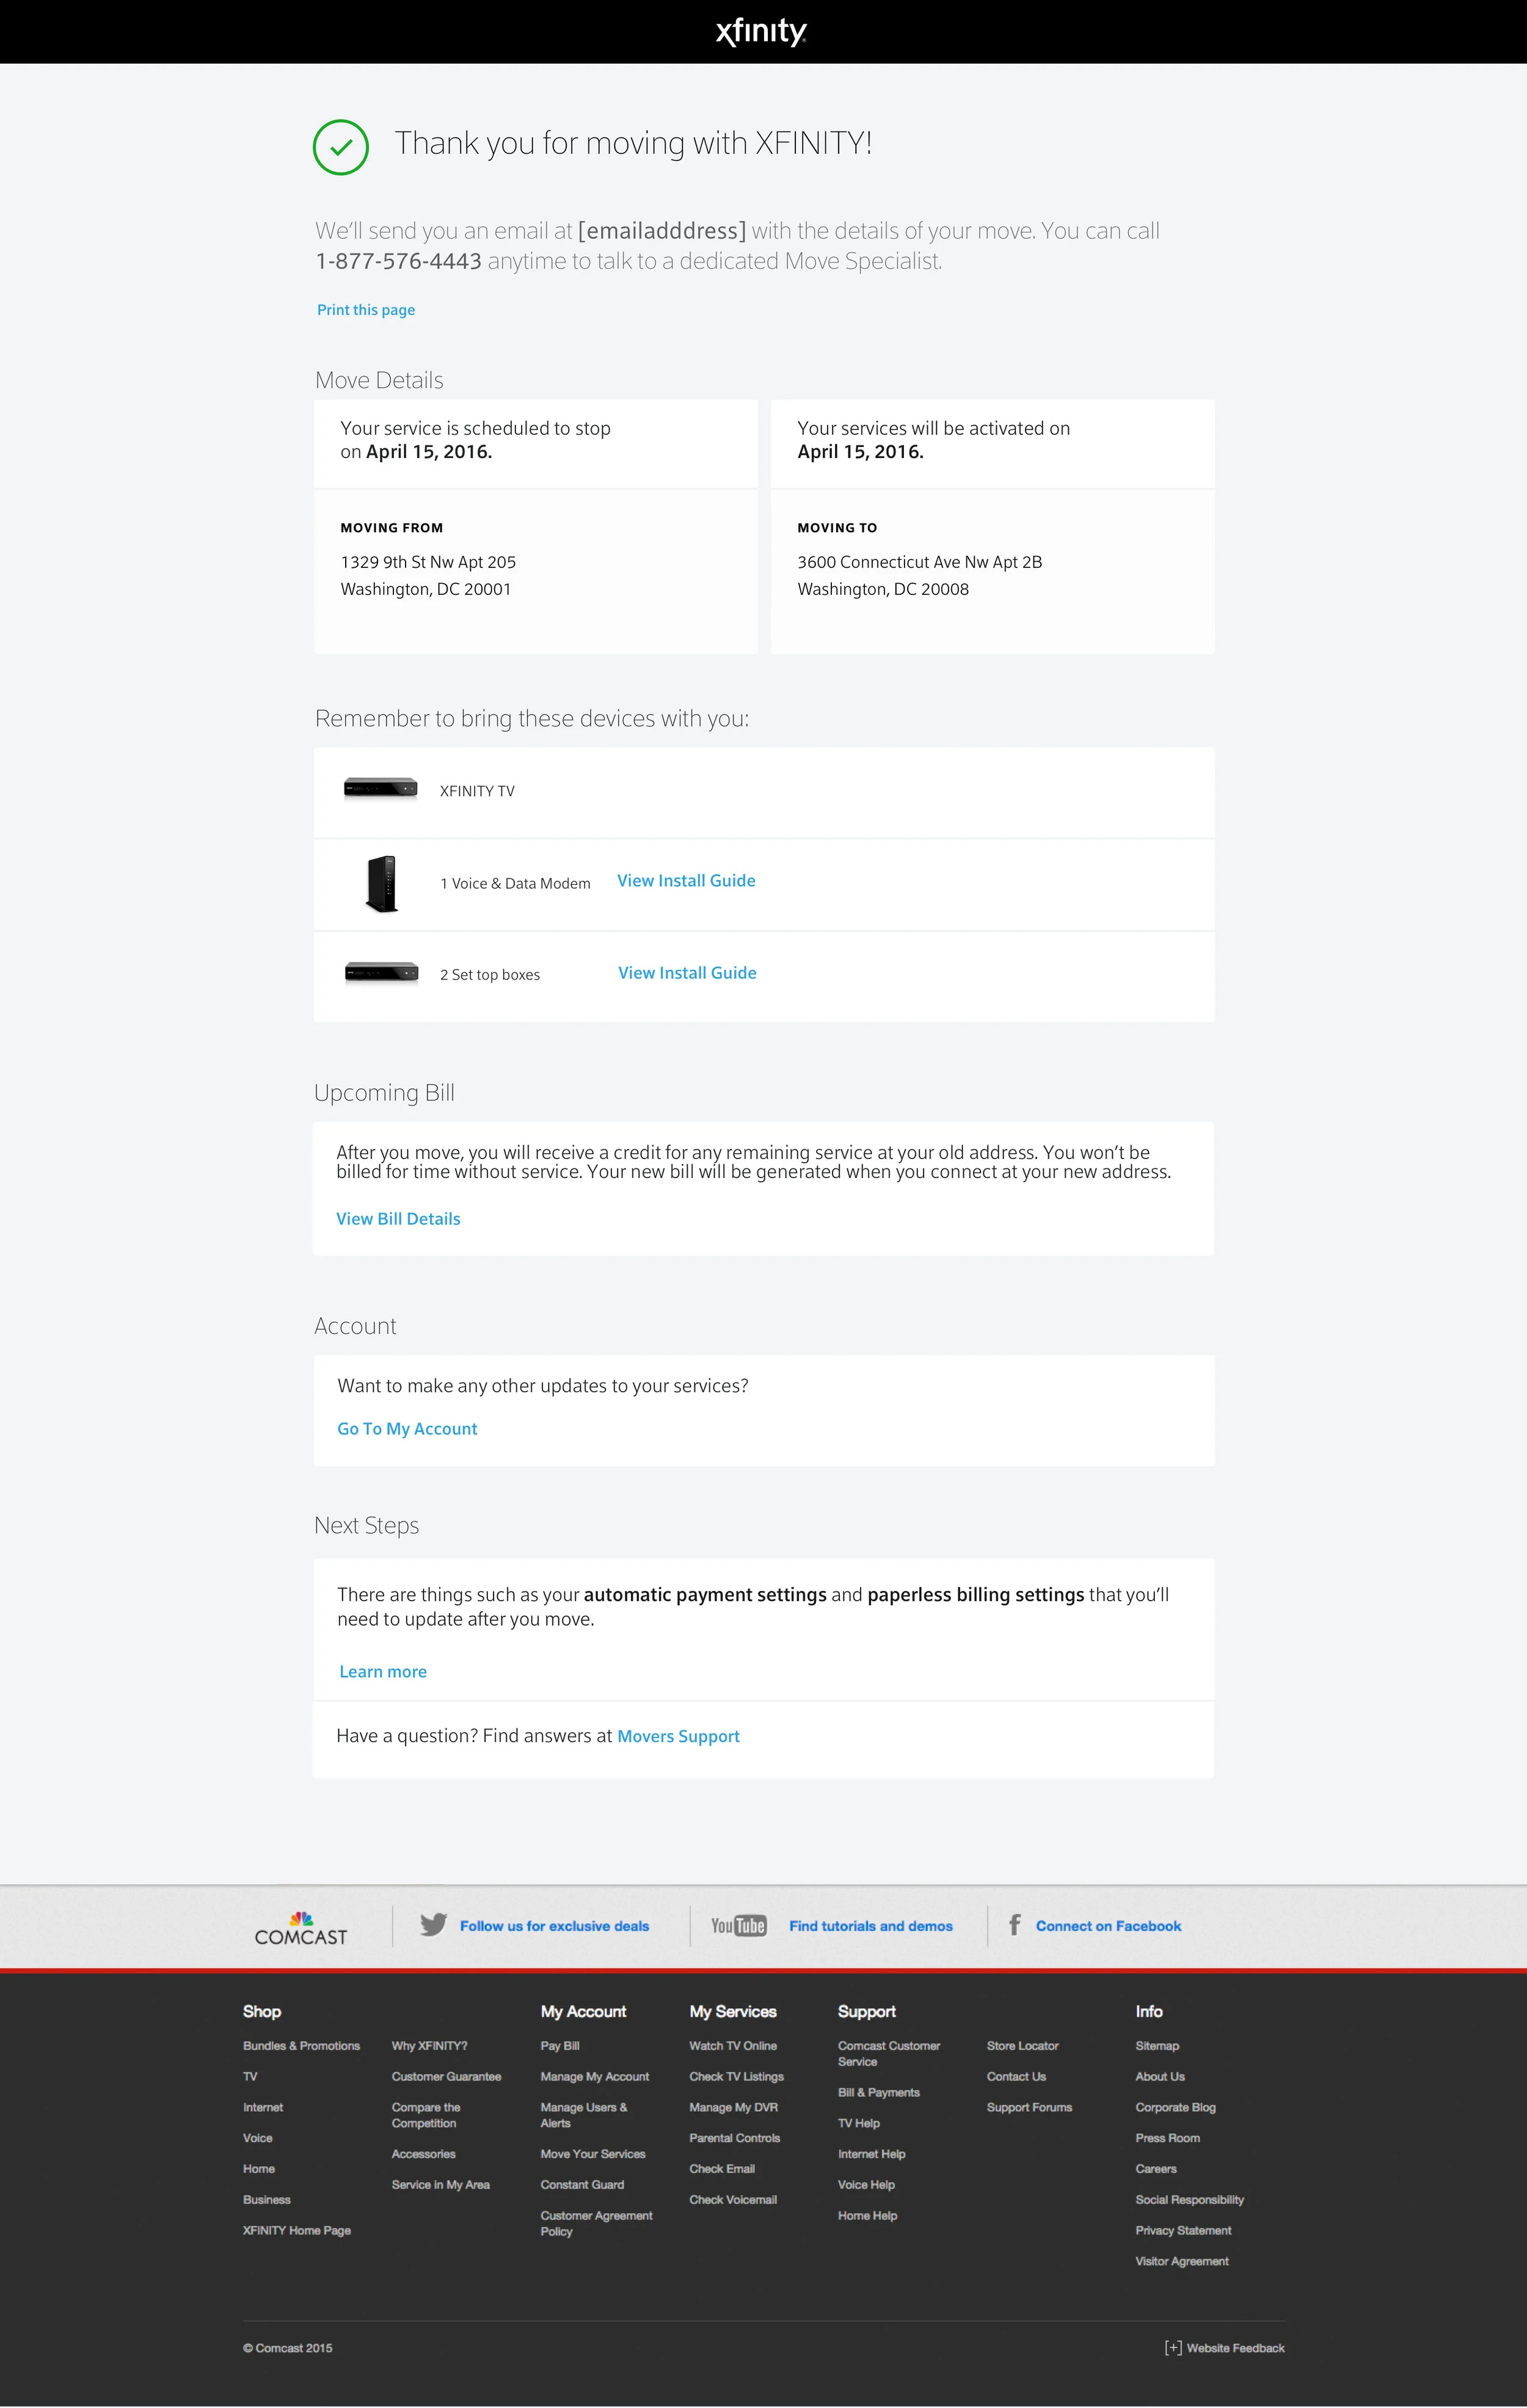Image resolution: width=1527 pixels, height=2408 pixels.
Task: Click the Voice & Data Modem image
Action: (x=381, y=884)
